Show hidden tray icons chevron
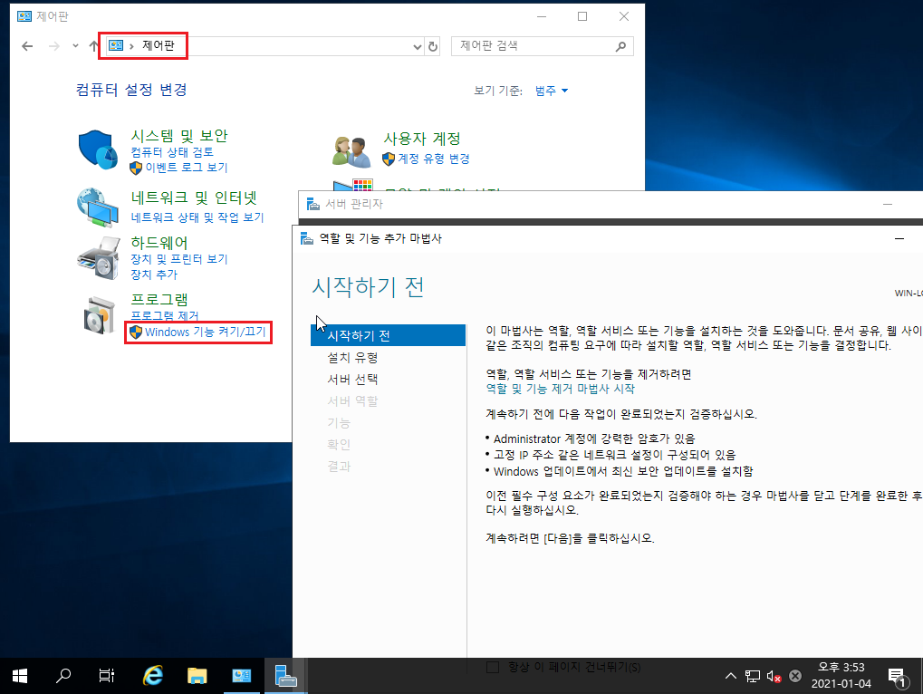This screenshot has width=923, height=694. [x=730, y=676]
